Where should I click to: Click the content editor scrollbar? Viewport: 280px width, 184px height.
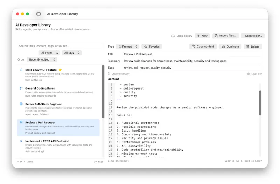pyautogui.click(x=260, y=103)
